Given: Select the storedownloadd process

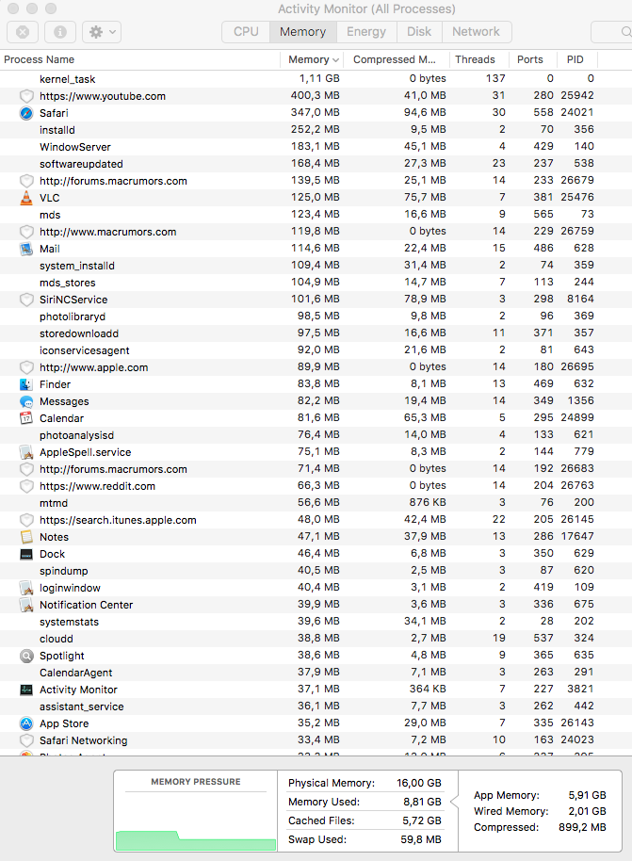Looking at the screenshot, I should 316,333.
